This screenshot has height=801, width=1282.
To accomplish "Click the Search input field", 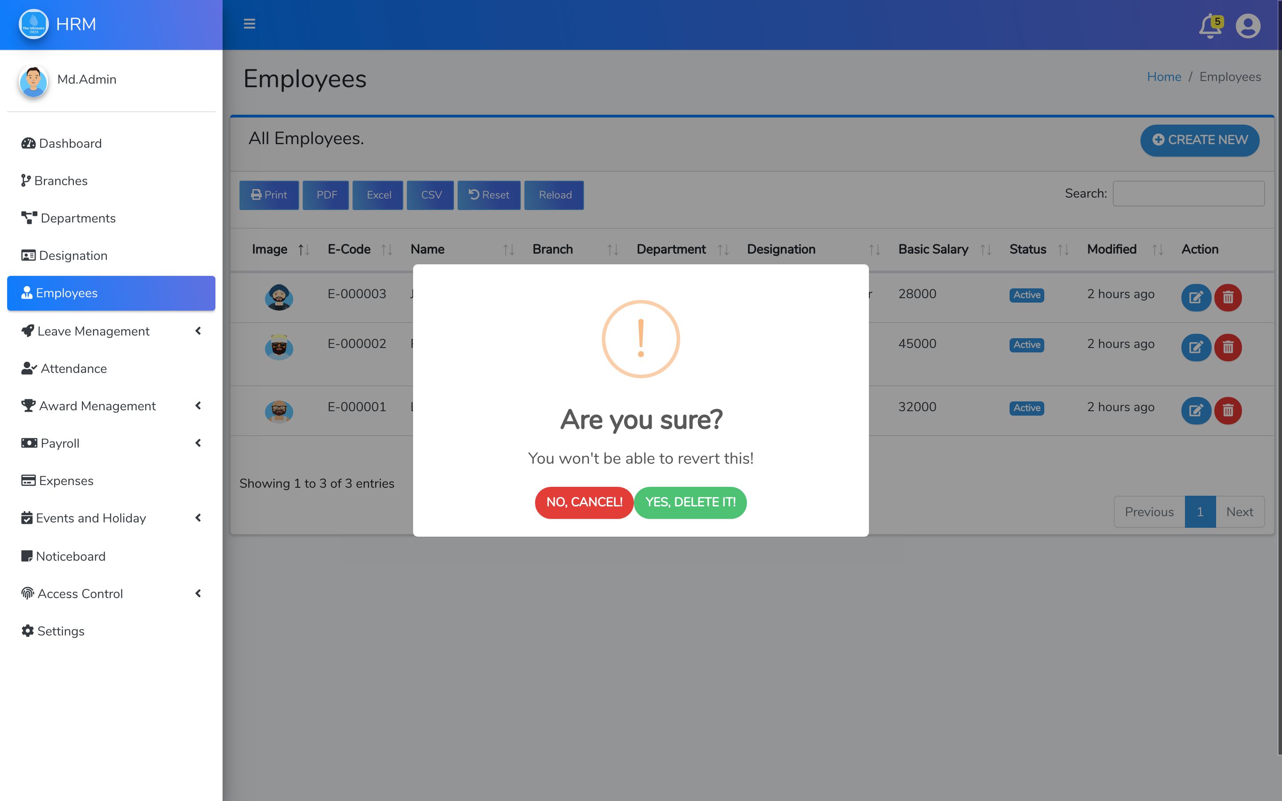I will click(x=1188, y=194).
